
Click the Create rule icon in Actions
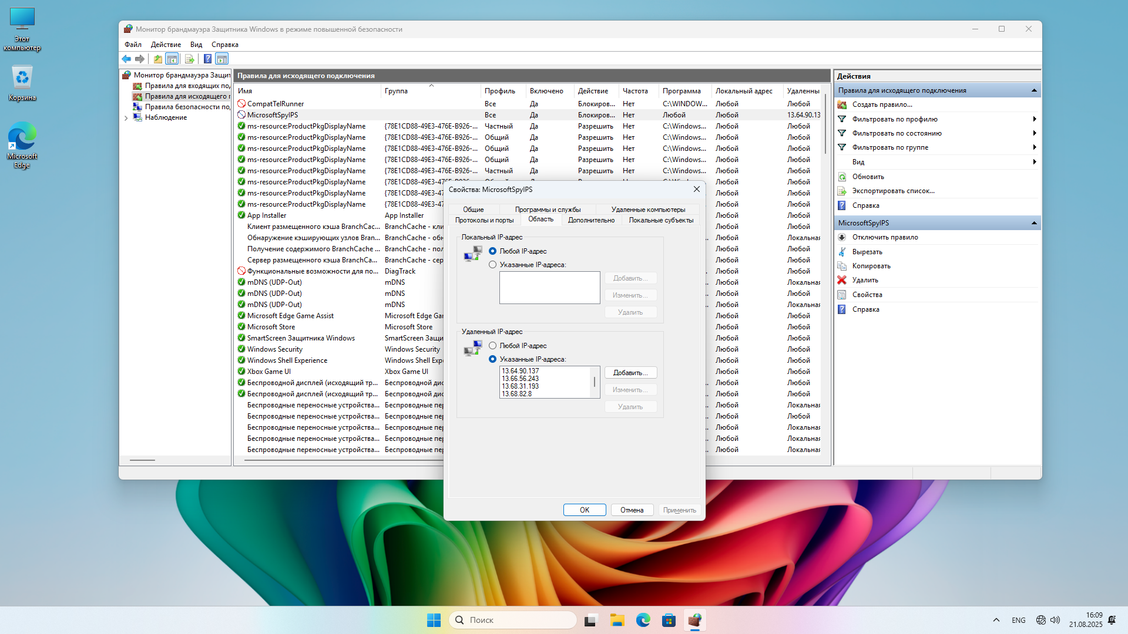[x=842, y=104]
